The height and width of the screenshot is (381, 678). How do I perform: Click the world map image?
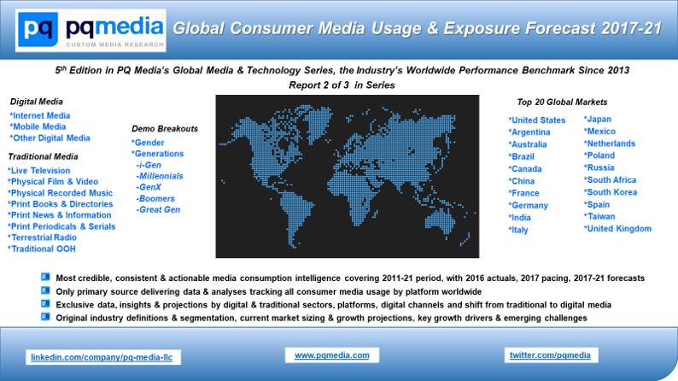[x=348, y=177]
